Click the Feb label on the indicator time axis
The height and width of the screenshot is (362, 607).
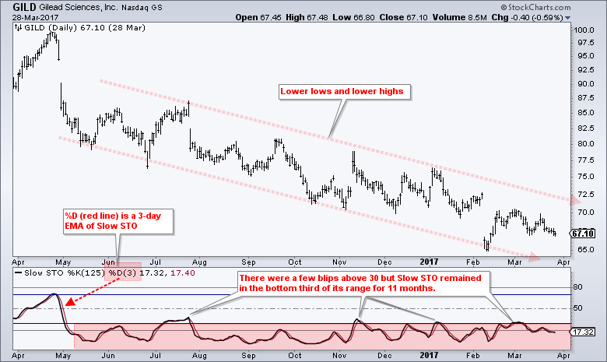click(x=472, y=355)
